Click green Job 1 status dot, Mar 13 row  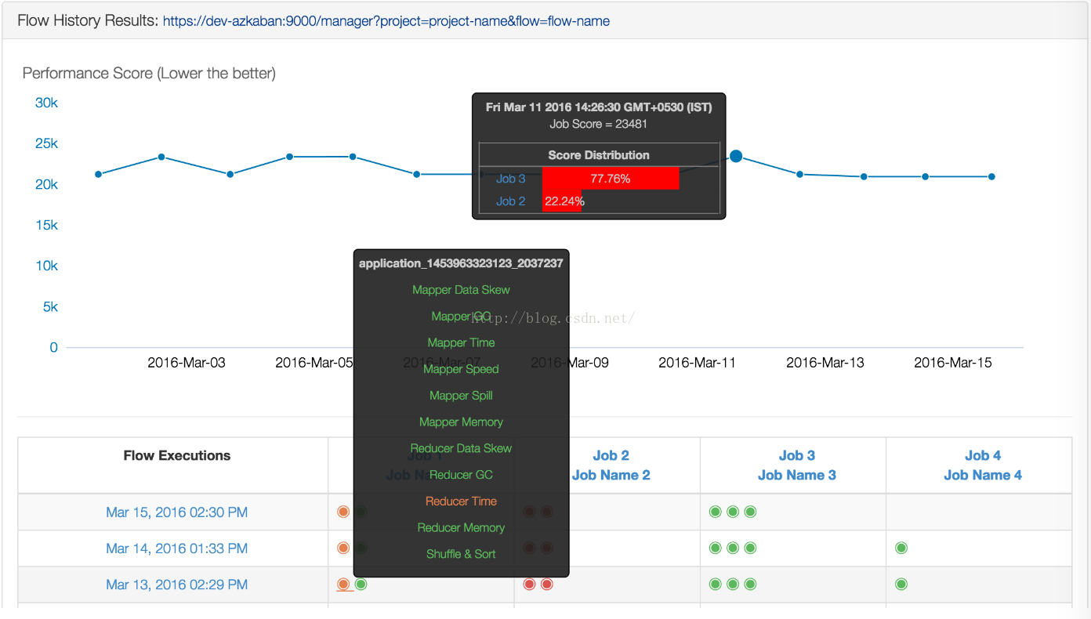[x=361, y=584]
